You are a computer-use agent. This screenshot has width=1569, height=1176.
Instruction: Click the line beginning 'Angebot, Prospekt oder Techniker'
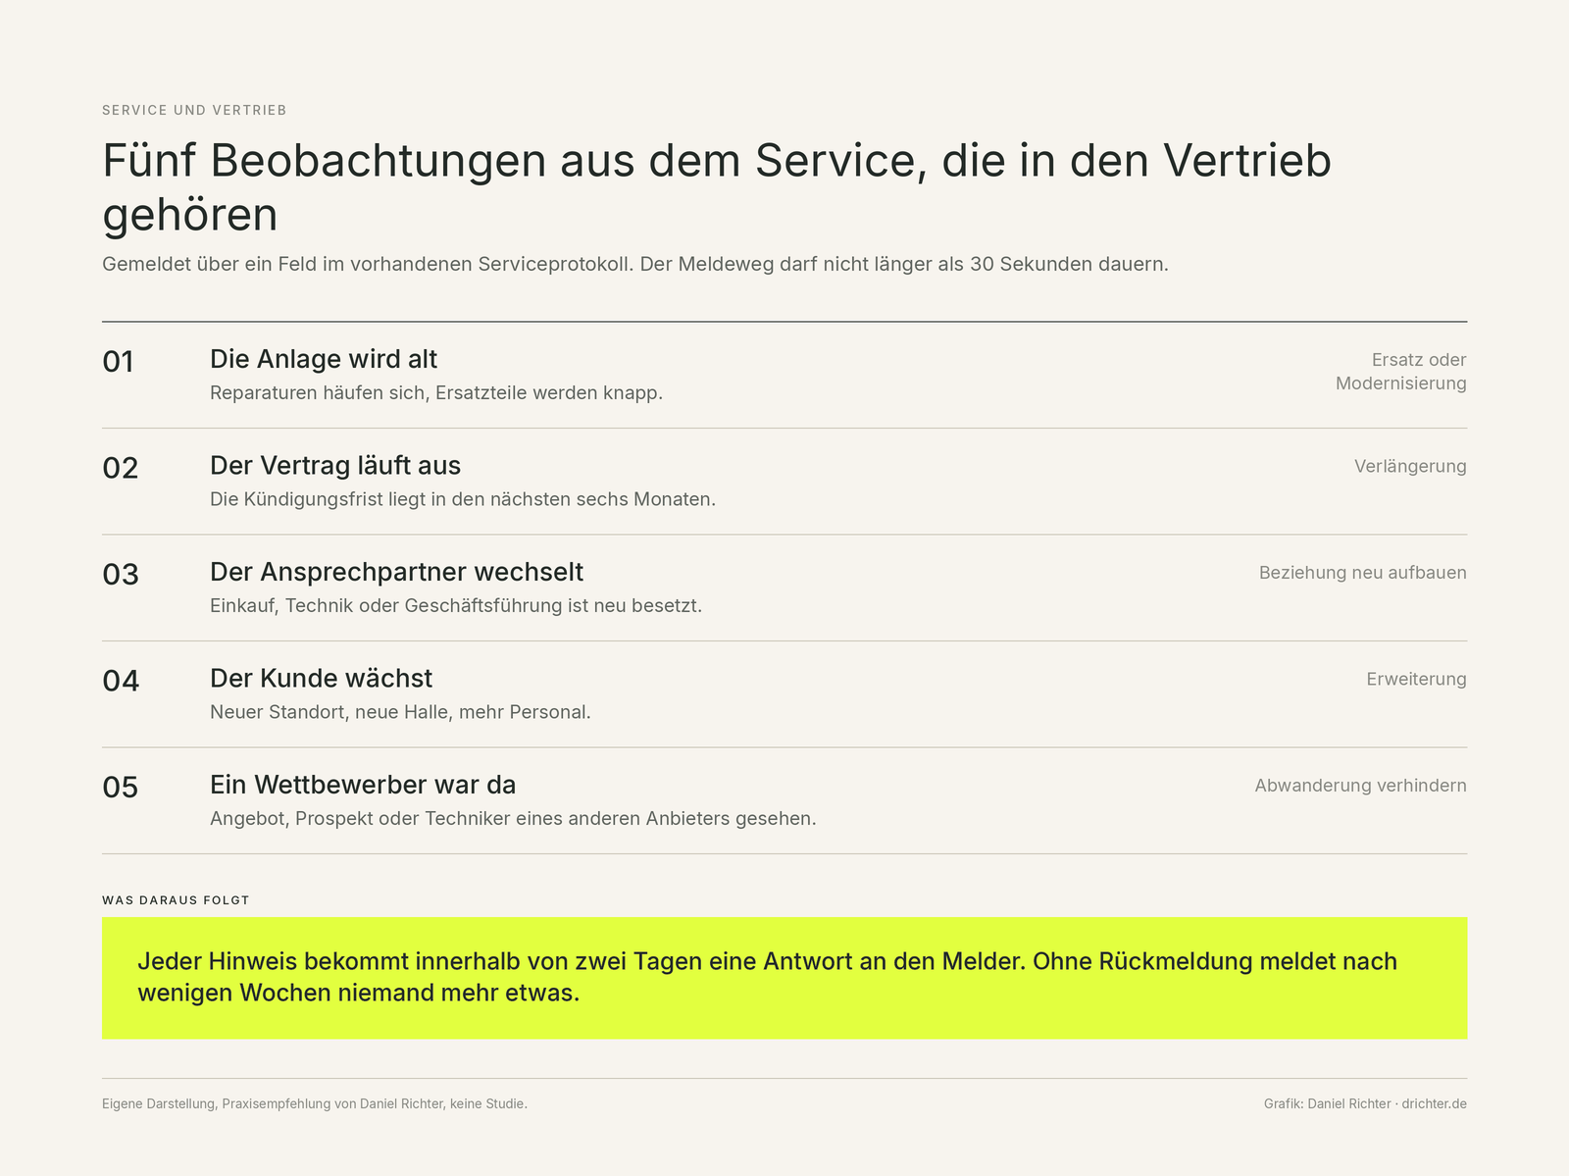[513, 819]
